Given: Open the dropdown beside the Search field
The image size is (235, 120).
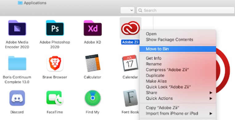Looking at the screenshot, I should click(127, 10).
